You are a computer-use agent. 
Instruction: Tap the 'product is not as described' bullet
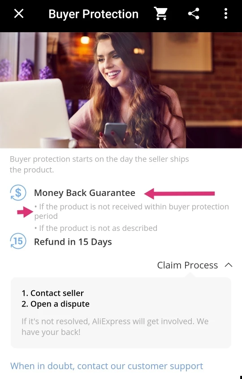[x=96, y=228]
